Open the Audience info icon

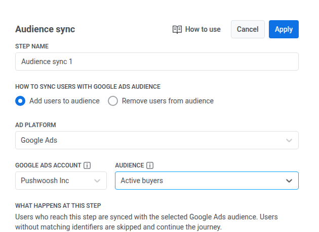pyautogui.click(x=150, y=165)
